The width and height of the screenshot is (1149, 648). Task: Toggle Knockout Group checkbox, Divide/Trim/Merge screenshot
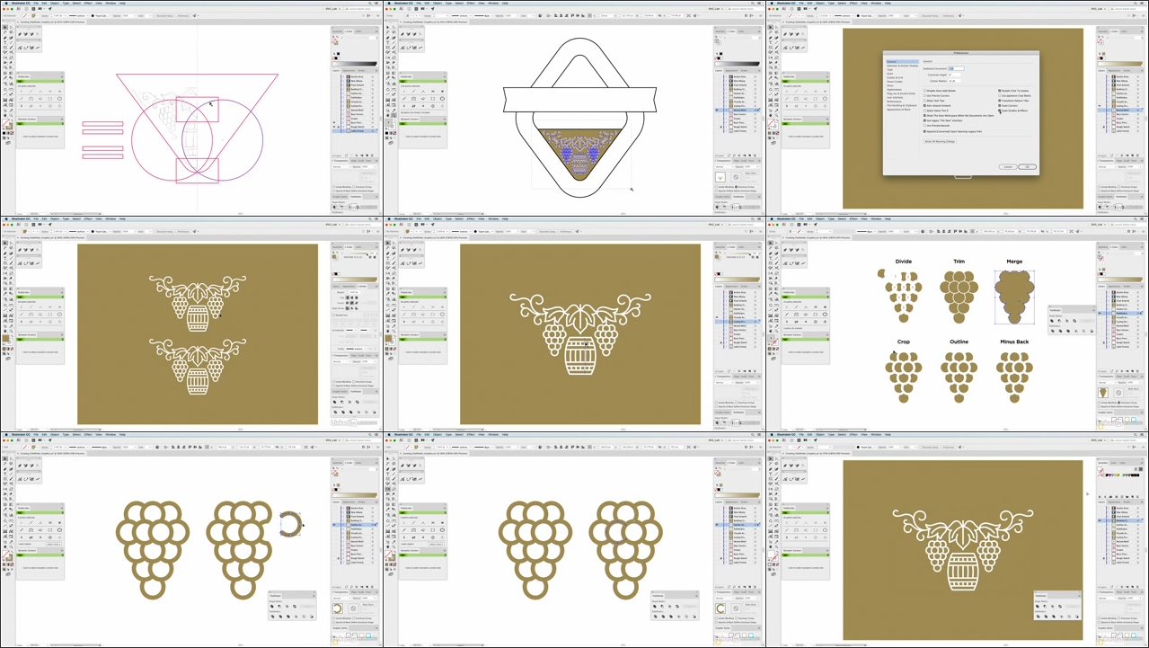point(1119,403)
